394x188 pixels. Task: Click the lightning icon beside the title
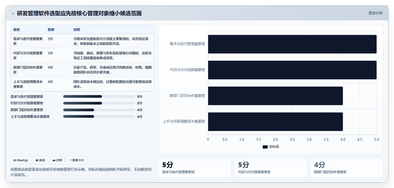click(x=13, y=14)
